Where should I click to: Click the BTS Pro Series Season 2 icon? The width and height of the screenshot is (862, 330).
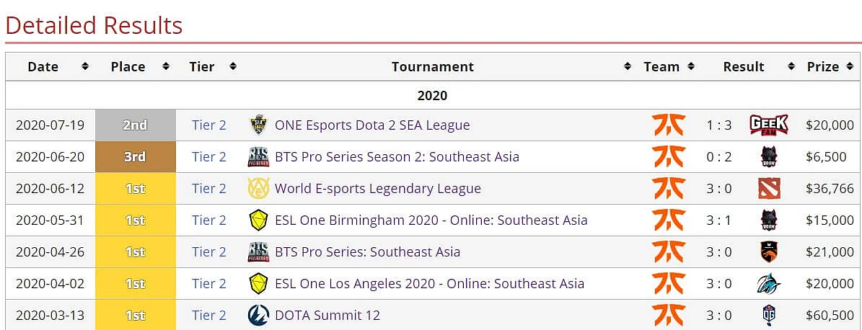click(258, 157)
